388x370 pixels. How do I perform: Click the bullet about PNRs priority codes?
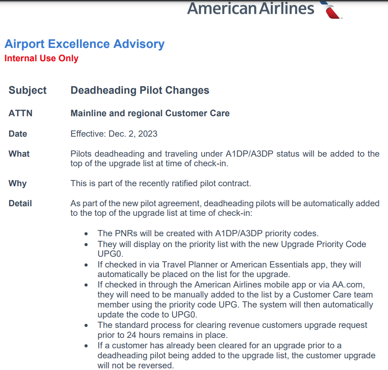pos(208,233)
